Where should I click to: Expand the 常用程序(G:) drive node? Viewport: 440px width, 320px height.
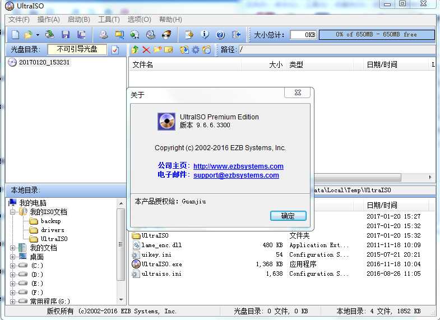click(13, 302)
